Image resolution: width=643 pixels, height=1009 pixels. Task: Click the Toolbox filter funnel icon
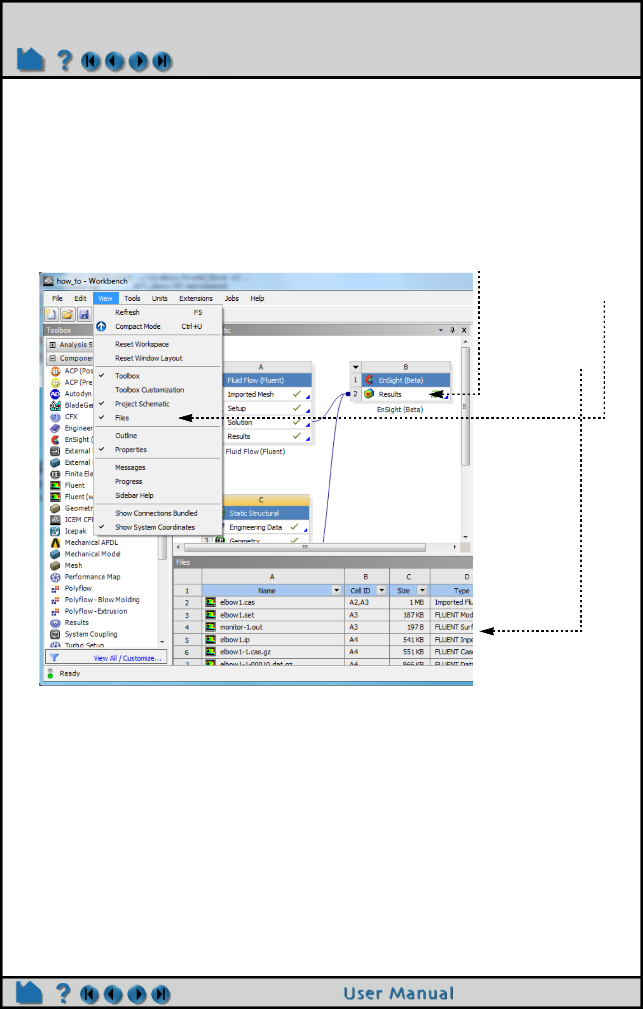coord(54,658)
